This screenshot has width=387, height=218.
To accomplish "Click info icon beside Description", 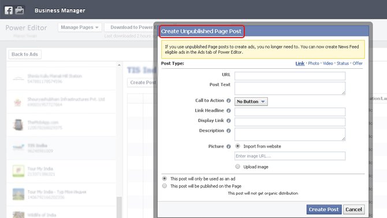I will click(x=229, y=131).
